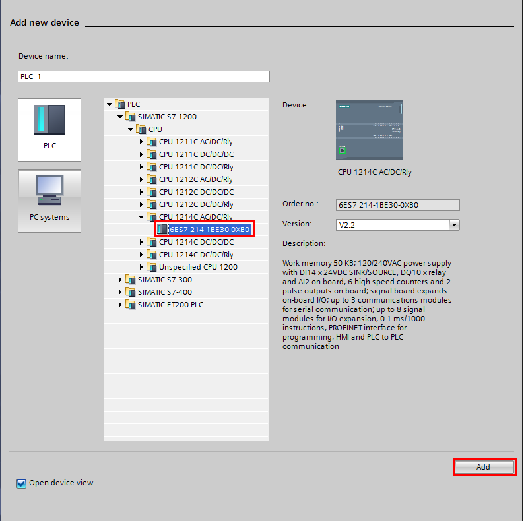Click folder icon of CPU 1211C DC/DC/Rly
This screenshot has height=521, width=524.
point(152,167)
